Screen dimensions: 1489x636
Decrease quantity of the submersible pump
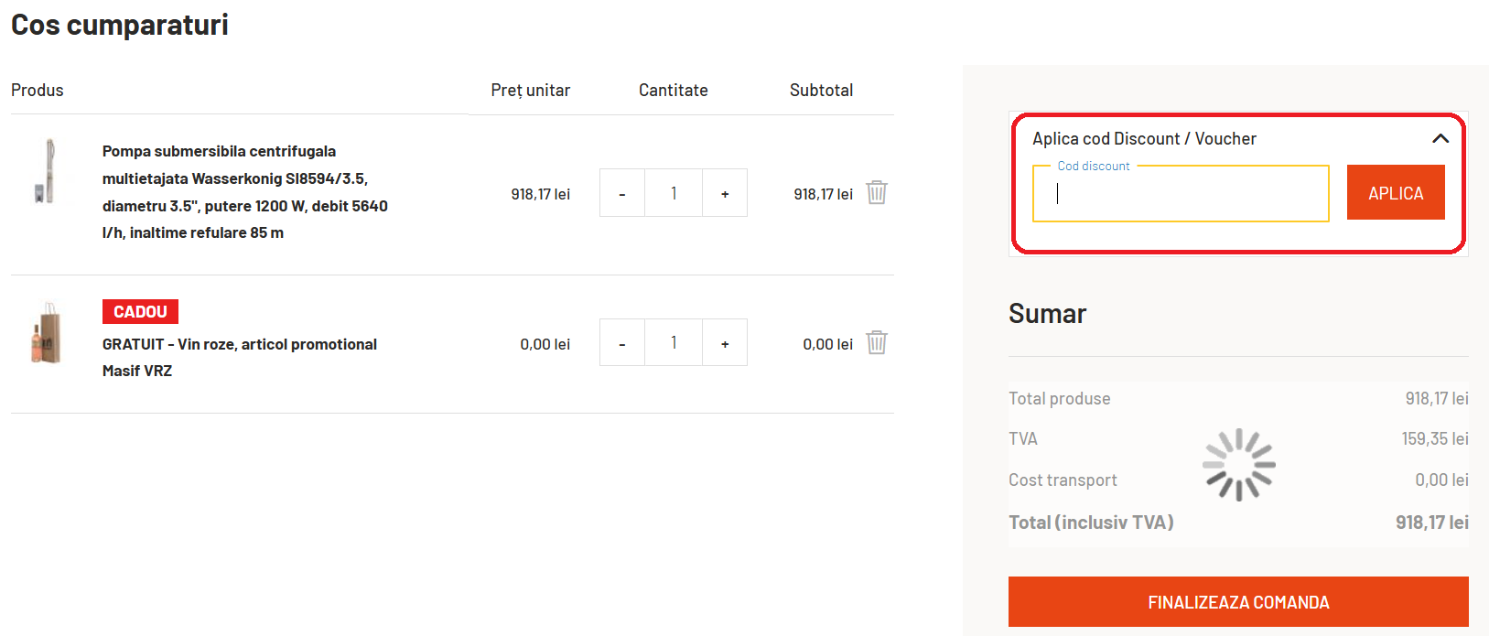pos(622,193)
